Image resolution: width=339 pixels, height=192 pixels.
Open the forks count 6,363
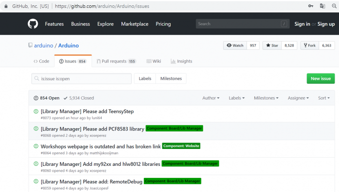[327, 45]
